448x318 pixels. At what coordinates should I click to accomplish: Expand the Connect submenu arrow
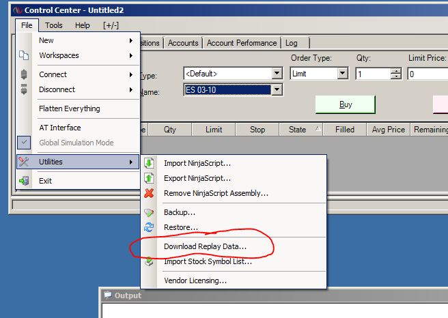[x=131, y=74]
